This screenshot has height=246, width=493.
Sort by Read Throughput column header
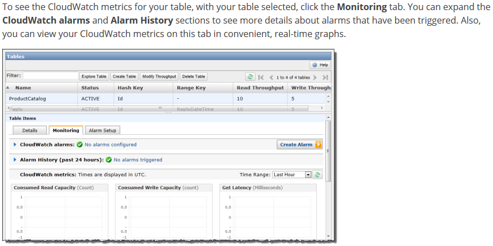click(x=260, y=88)
